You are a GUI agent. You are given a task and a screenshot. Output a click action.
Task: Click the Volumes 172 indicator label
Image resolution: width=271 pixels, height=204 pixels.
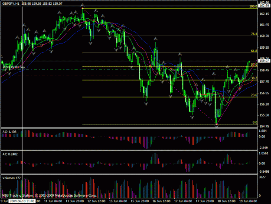[x=11, y=178]
